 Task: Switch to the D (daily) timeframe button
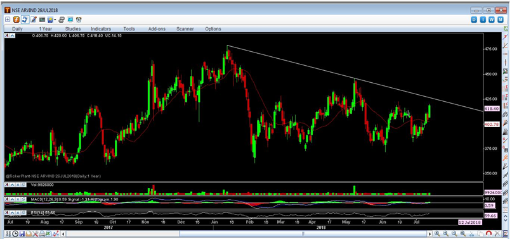tap(474, 20)
